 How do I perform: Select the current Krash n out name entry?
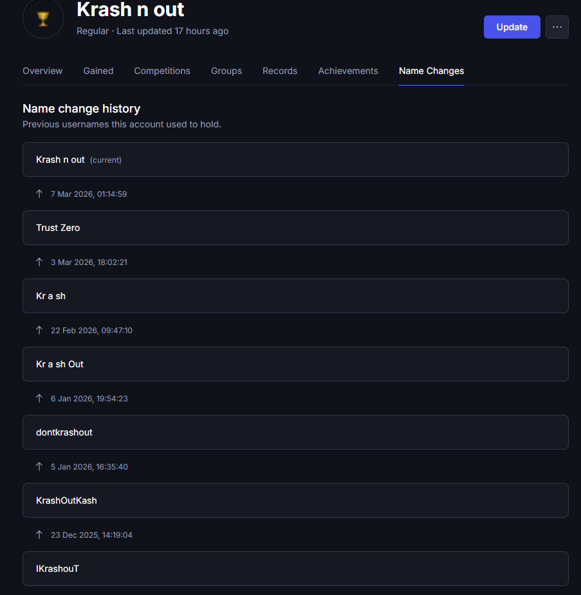pyautogui.click(x=295, y=160)
